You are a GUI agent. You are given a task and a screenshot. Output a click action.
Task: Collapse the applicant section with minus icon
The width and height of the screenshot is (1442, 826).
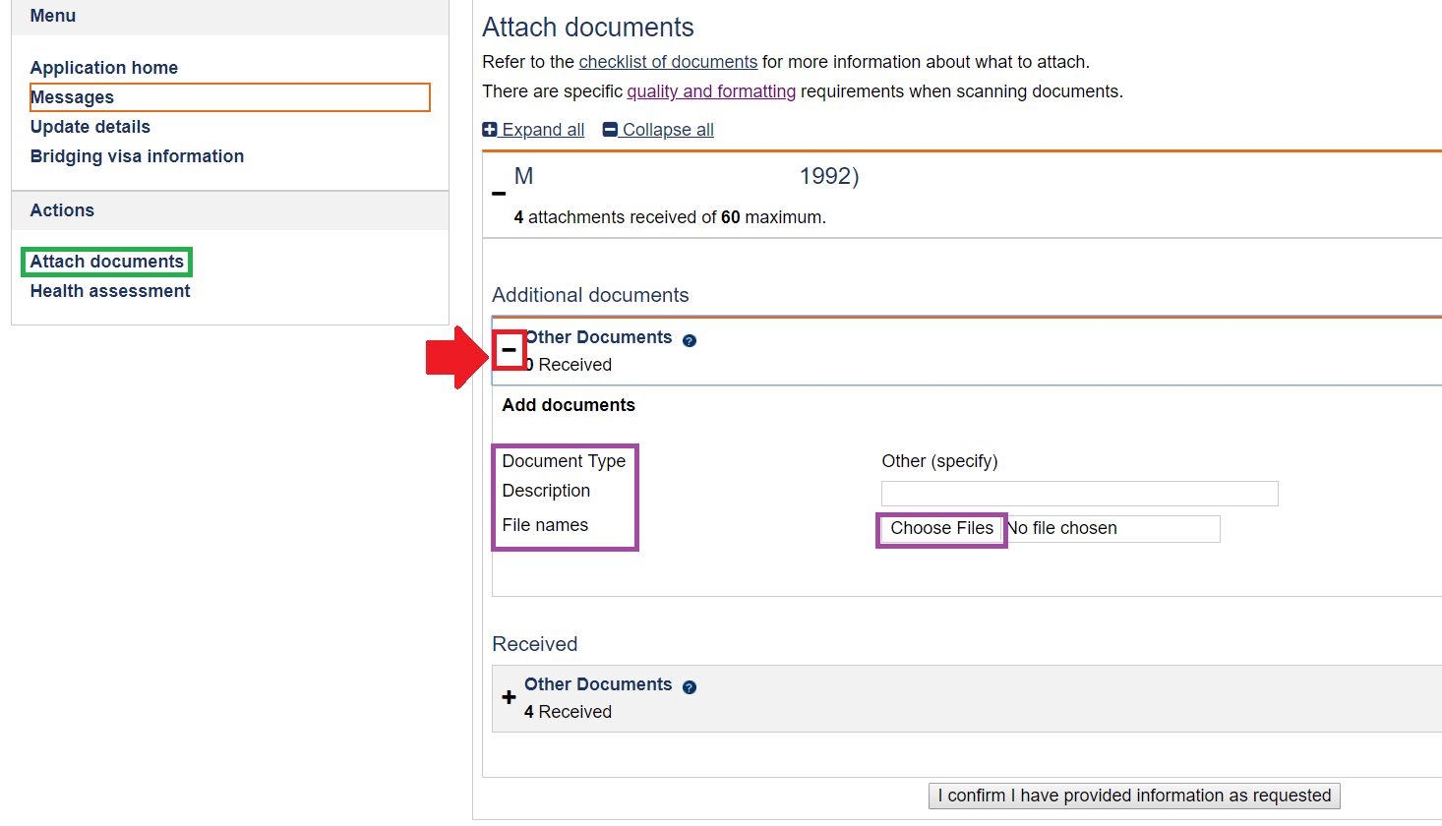(499, 193)
